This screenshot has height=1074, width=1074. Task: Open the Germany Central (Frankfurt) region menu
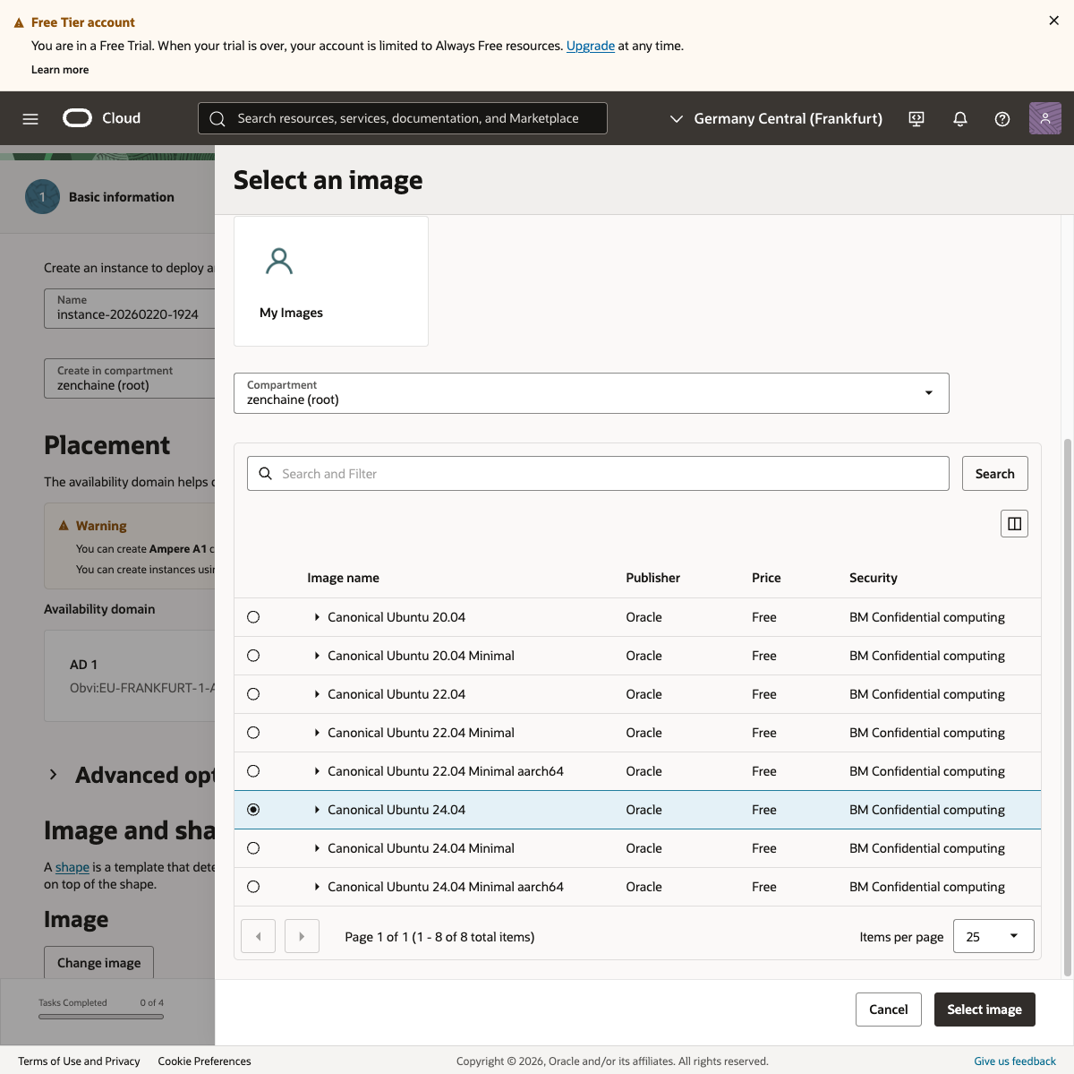[x=776, y=118]
